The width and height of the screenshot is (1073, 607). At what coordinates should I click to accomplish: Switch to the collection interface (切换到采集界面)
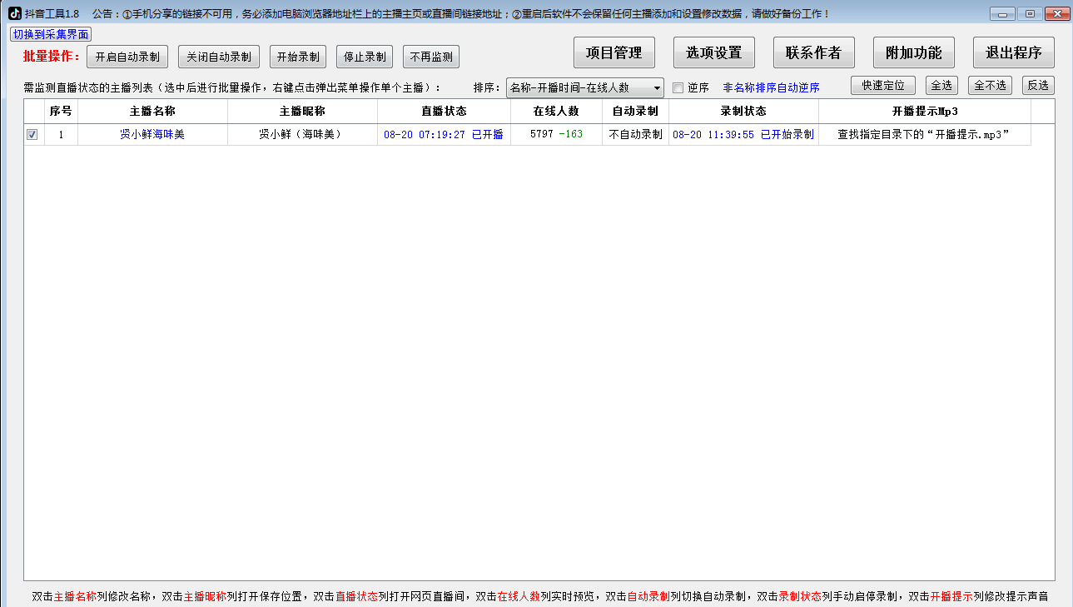[51, 34]
